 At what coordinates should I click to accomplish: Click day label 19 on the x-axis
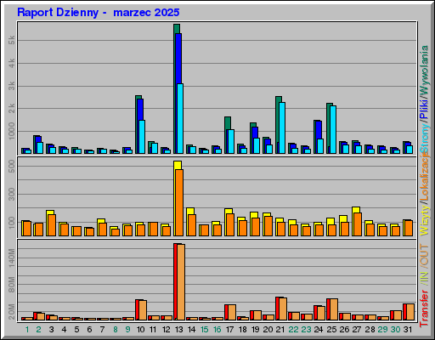coord(255,330)
